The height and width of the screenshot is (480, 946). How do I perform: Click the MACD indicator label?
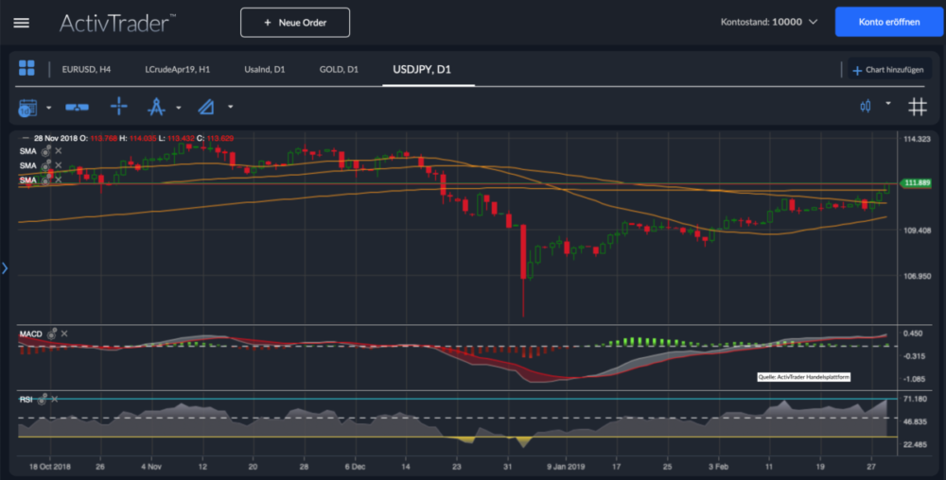pos(31,334)
